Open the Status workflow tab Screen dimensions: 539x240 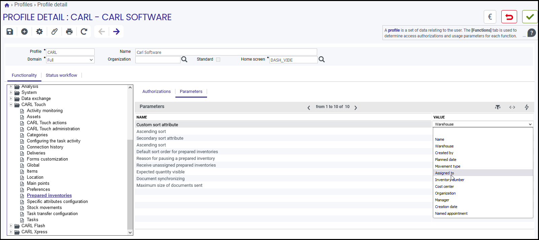pos(61,75)
